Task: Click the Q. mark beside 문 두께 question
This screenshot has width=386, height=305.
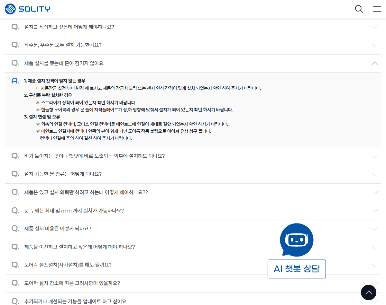Action: 15,211
